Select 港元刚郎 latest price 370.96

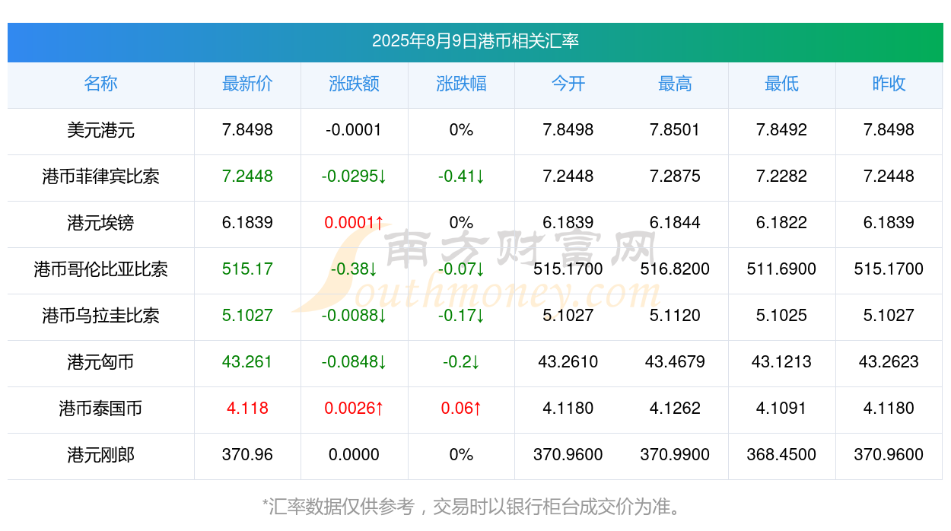click(x=247, y=455)
